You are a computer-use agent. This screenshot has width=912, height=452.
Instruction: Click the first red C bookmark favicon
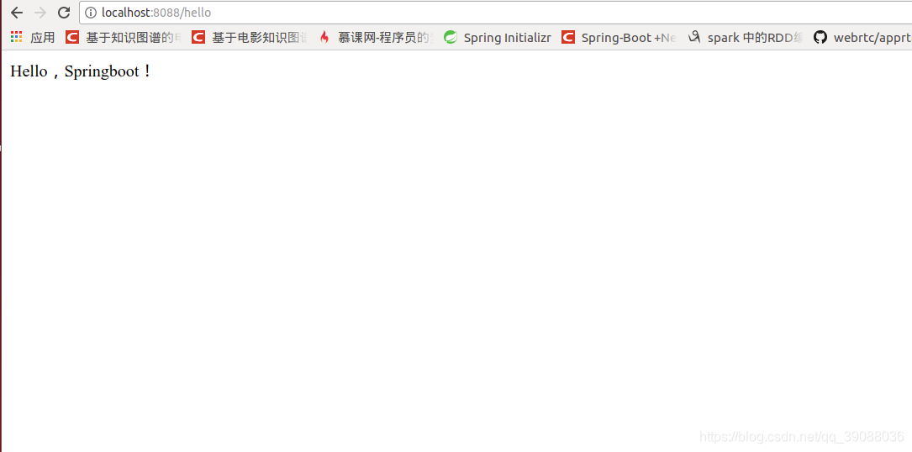[72, 37]
